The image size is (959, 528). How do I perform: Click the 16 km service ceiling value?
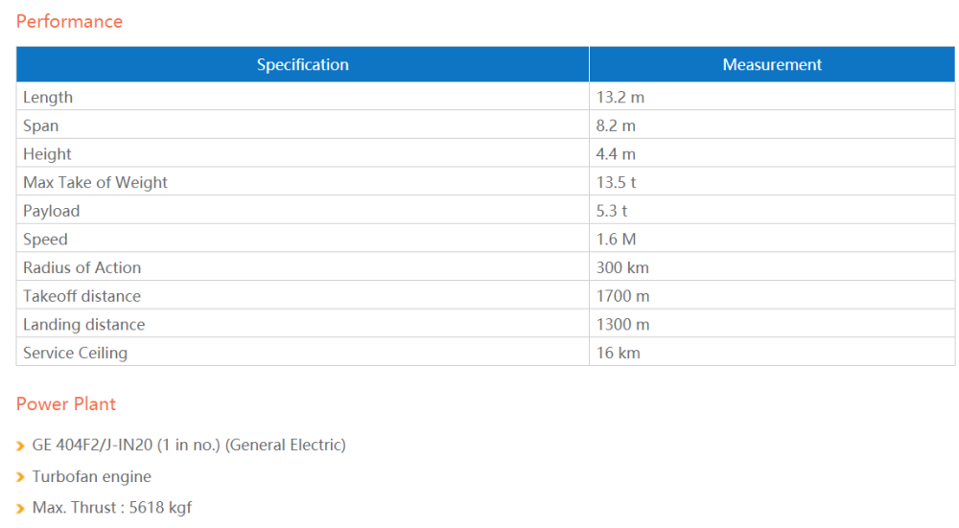(x=618, y=353)
